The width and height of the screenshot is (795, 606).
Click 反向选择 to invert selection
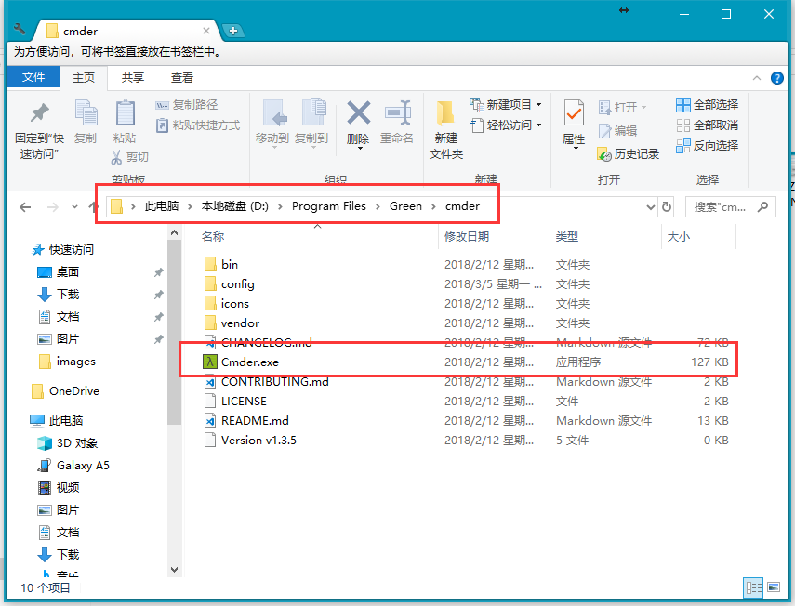coord(708,145)
